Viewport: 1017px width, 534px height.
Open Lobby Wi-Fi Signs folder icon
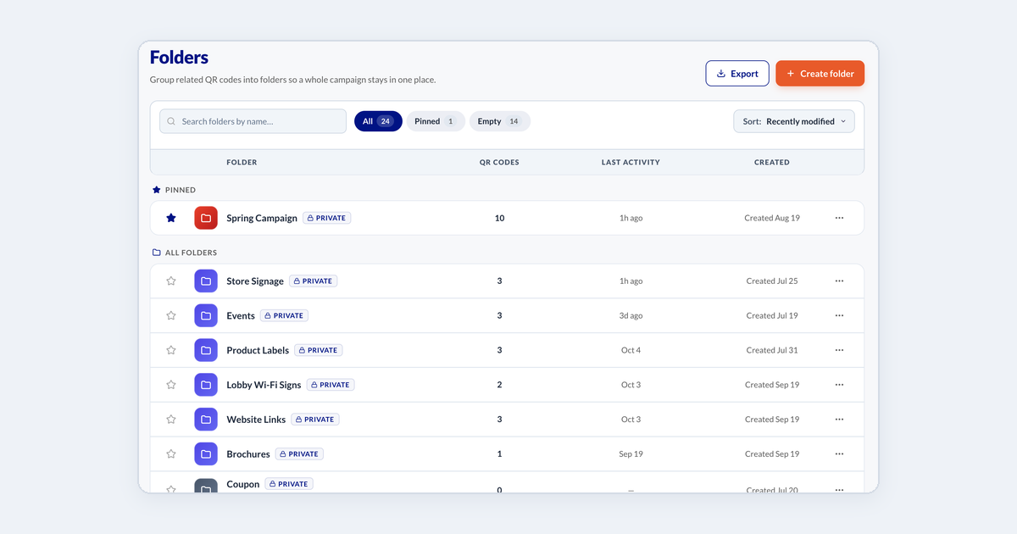click(x=206, y=385)
